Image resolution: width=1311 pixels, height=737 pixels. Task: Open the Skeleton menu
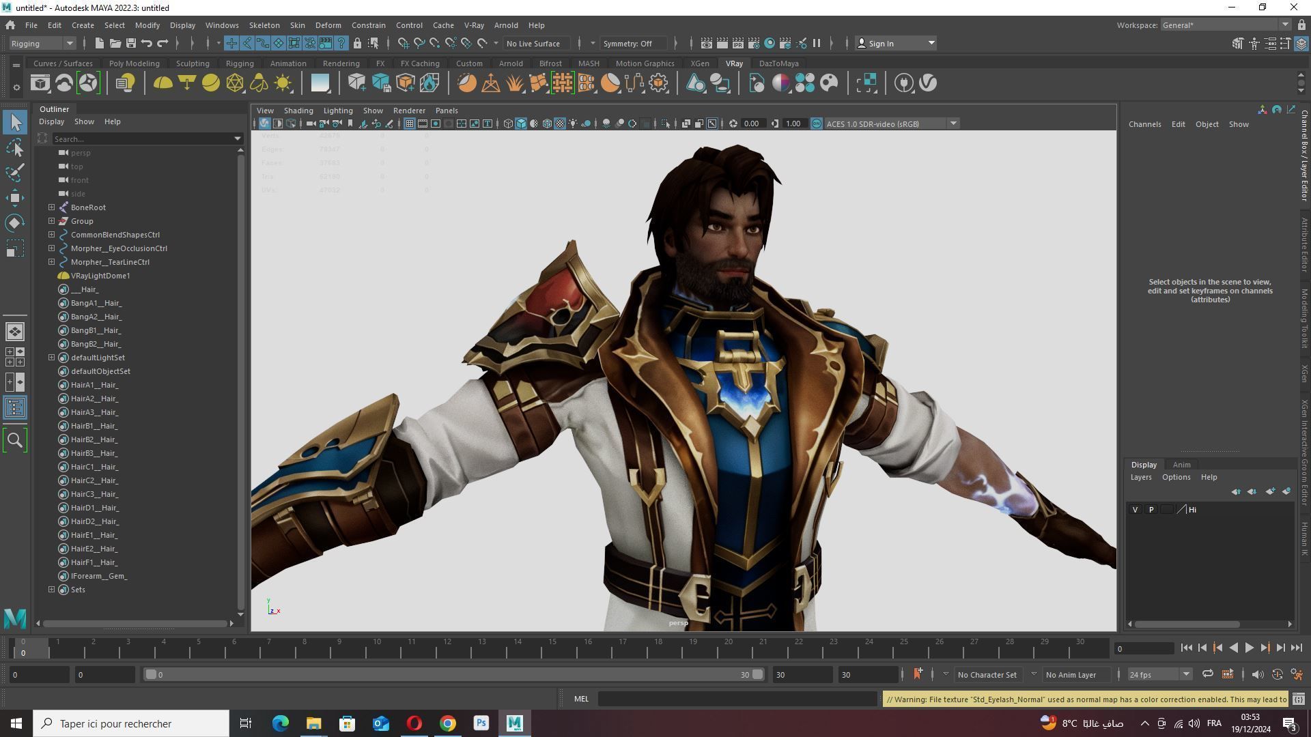coord(264,25)
